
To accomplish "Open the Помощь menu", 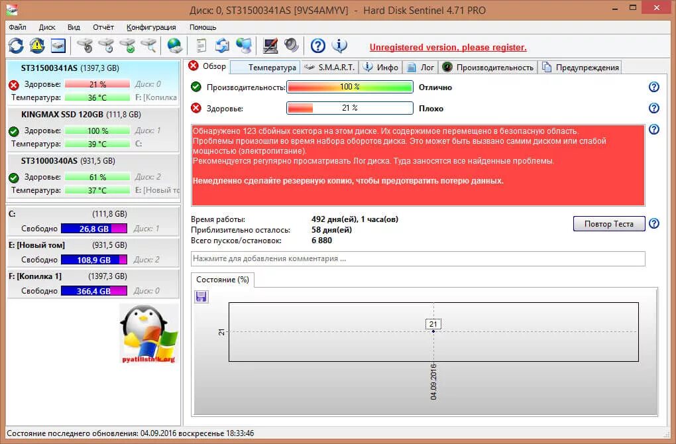I will (203, 27).
